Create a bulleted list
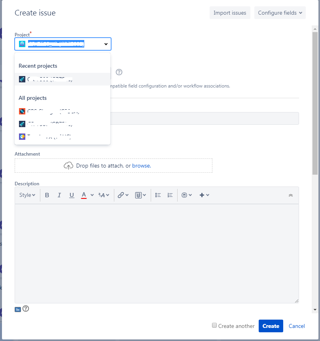Image resolution: width=320 pixels, height=341 pixels. pyautogui.click(x=158, y=195)
